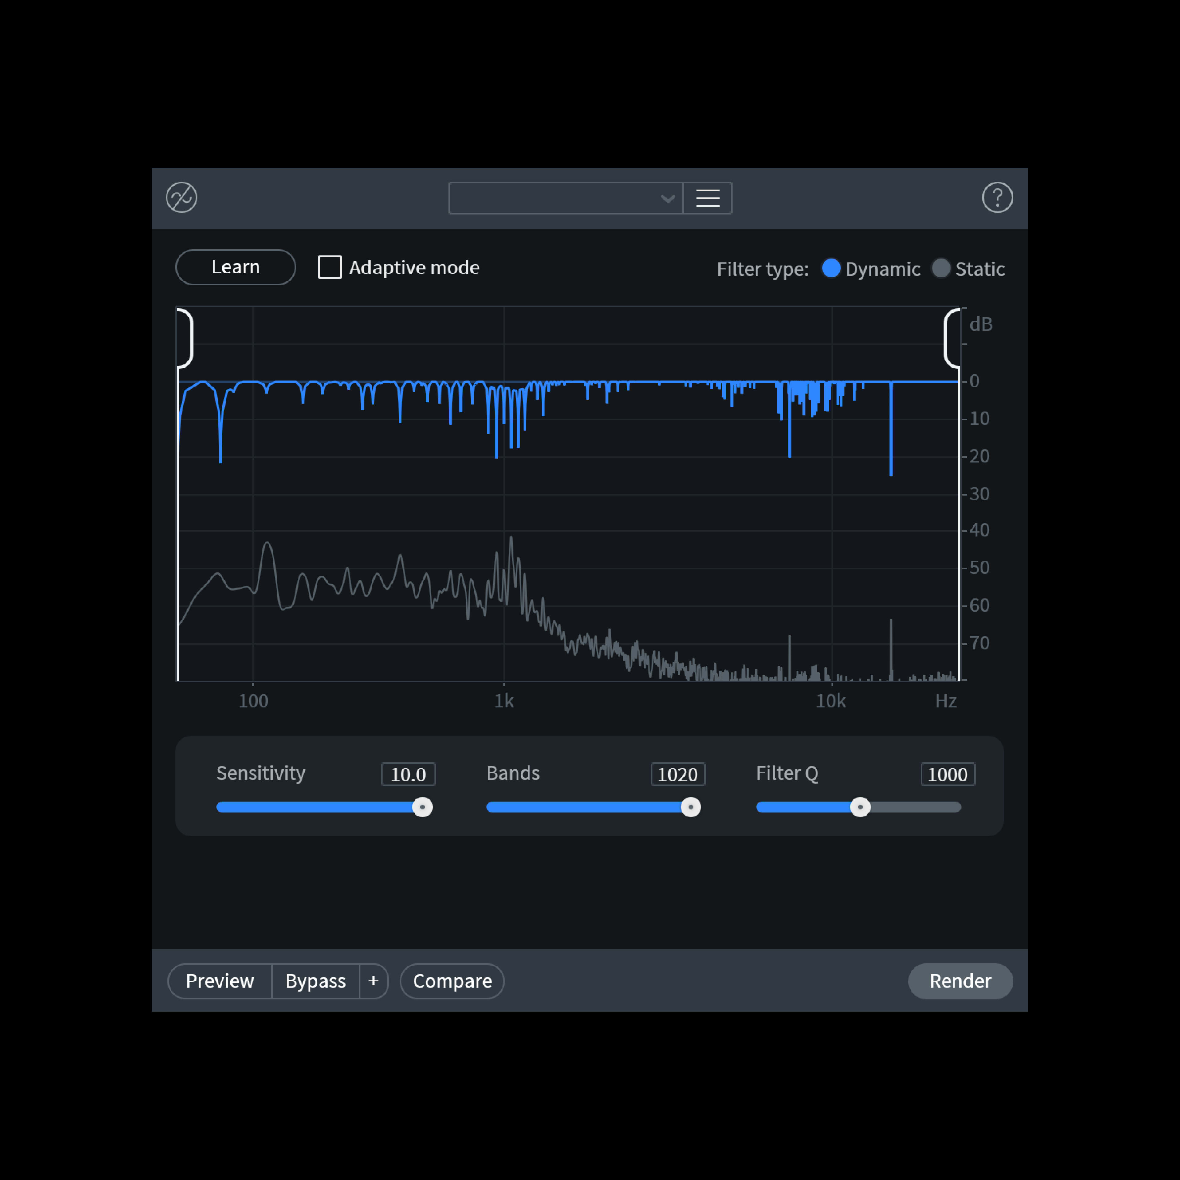
Task: Click the Filter Q value field
Action: (947, 774)
